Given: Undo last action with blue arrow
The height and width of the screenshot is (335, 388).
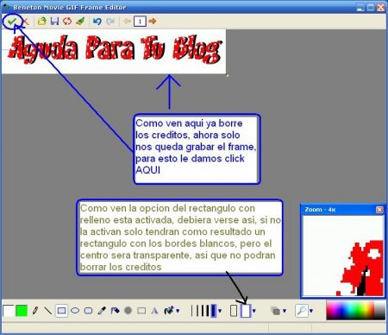Looking at the screenshot, I should 97,22.
